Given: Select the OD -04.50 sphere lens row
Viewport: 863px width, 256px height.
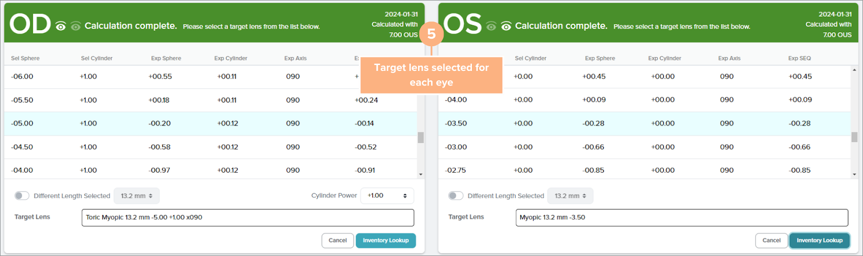Looking at the screenshot, I should tap(210, 147).
